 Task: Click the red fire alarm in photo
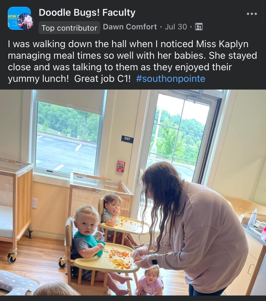(121, 166)
